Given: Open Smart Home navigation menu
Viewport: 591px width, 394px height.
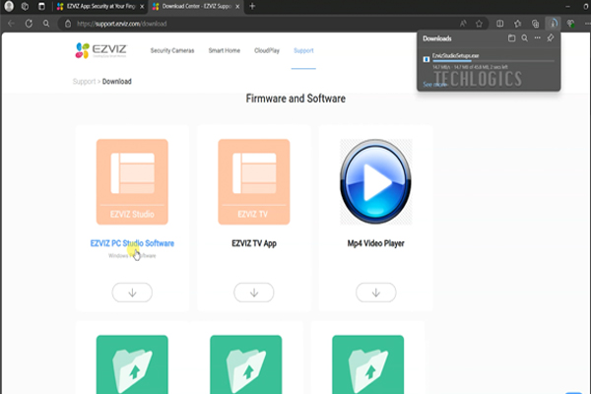Looking at the screenshot, I should point(228,49).
